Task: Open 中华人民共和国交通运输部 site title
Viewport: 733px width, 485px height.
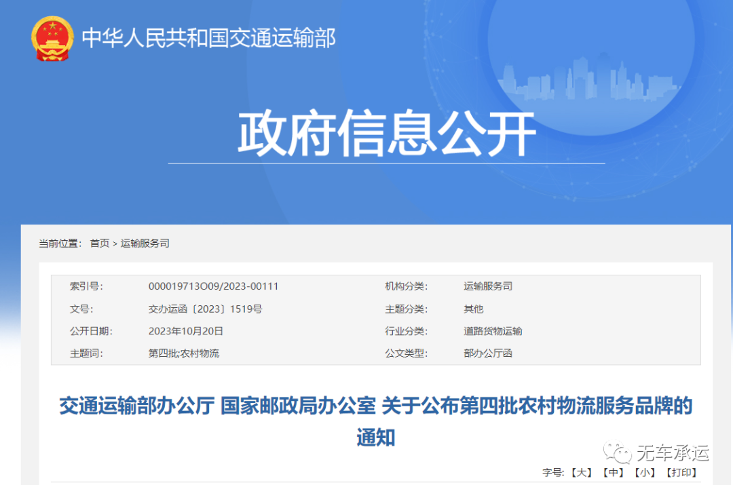Action: (208, 38)
